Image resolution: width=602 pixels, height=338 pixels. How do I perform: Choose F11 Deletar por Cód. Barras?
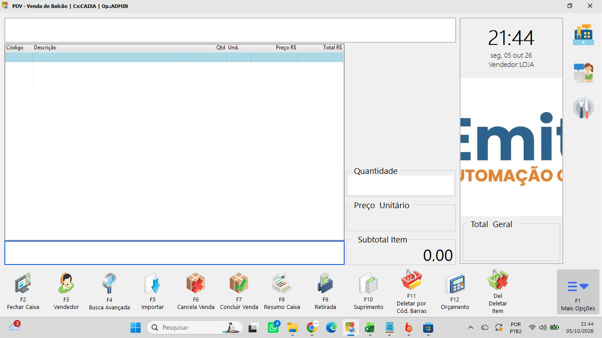(411, 291)
